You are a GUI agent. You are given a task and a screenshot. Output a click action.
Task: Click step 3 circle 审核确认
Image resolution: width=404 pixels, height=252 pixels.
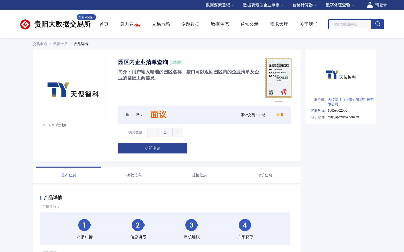click(x=191, y=225)
